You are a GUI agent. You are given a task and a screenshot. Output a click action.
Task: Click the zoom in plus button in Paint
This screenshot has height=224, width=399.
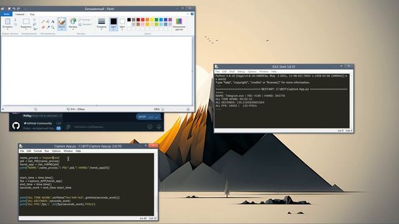click(x=188, y=110)
